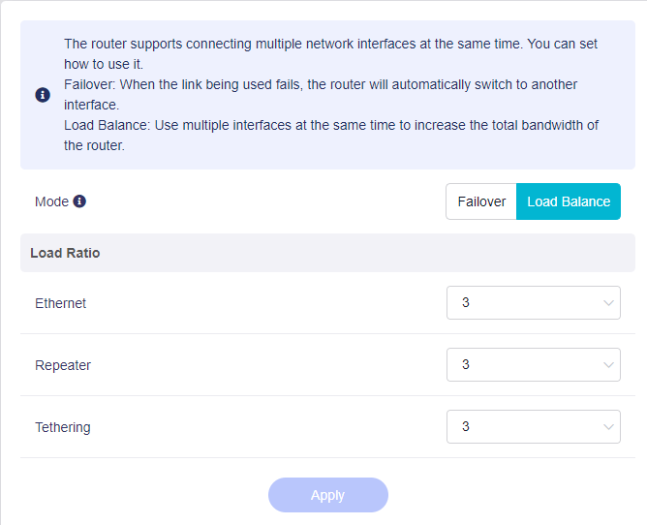
Task: Open the Ethernet load ratio dropdown
Action: (533, 303)
